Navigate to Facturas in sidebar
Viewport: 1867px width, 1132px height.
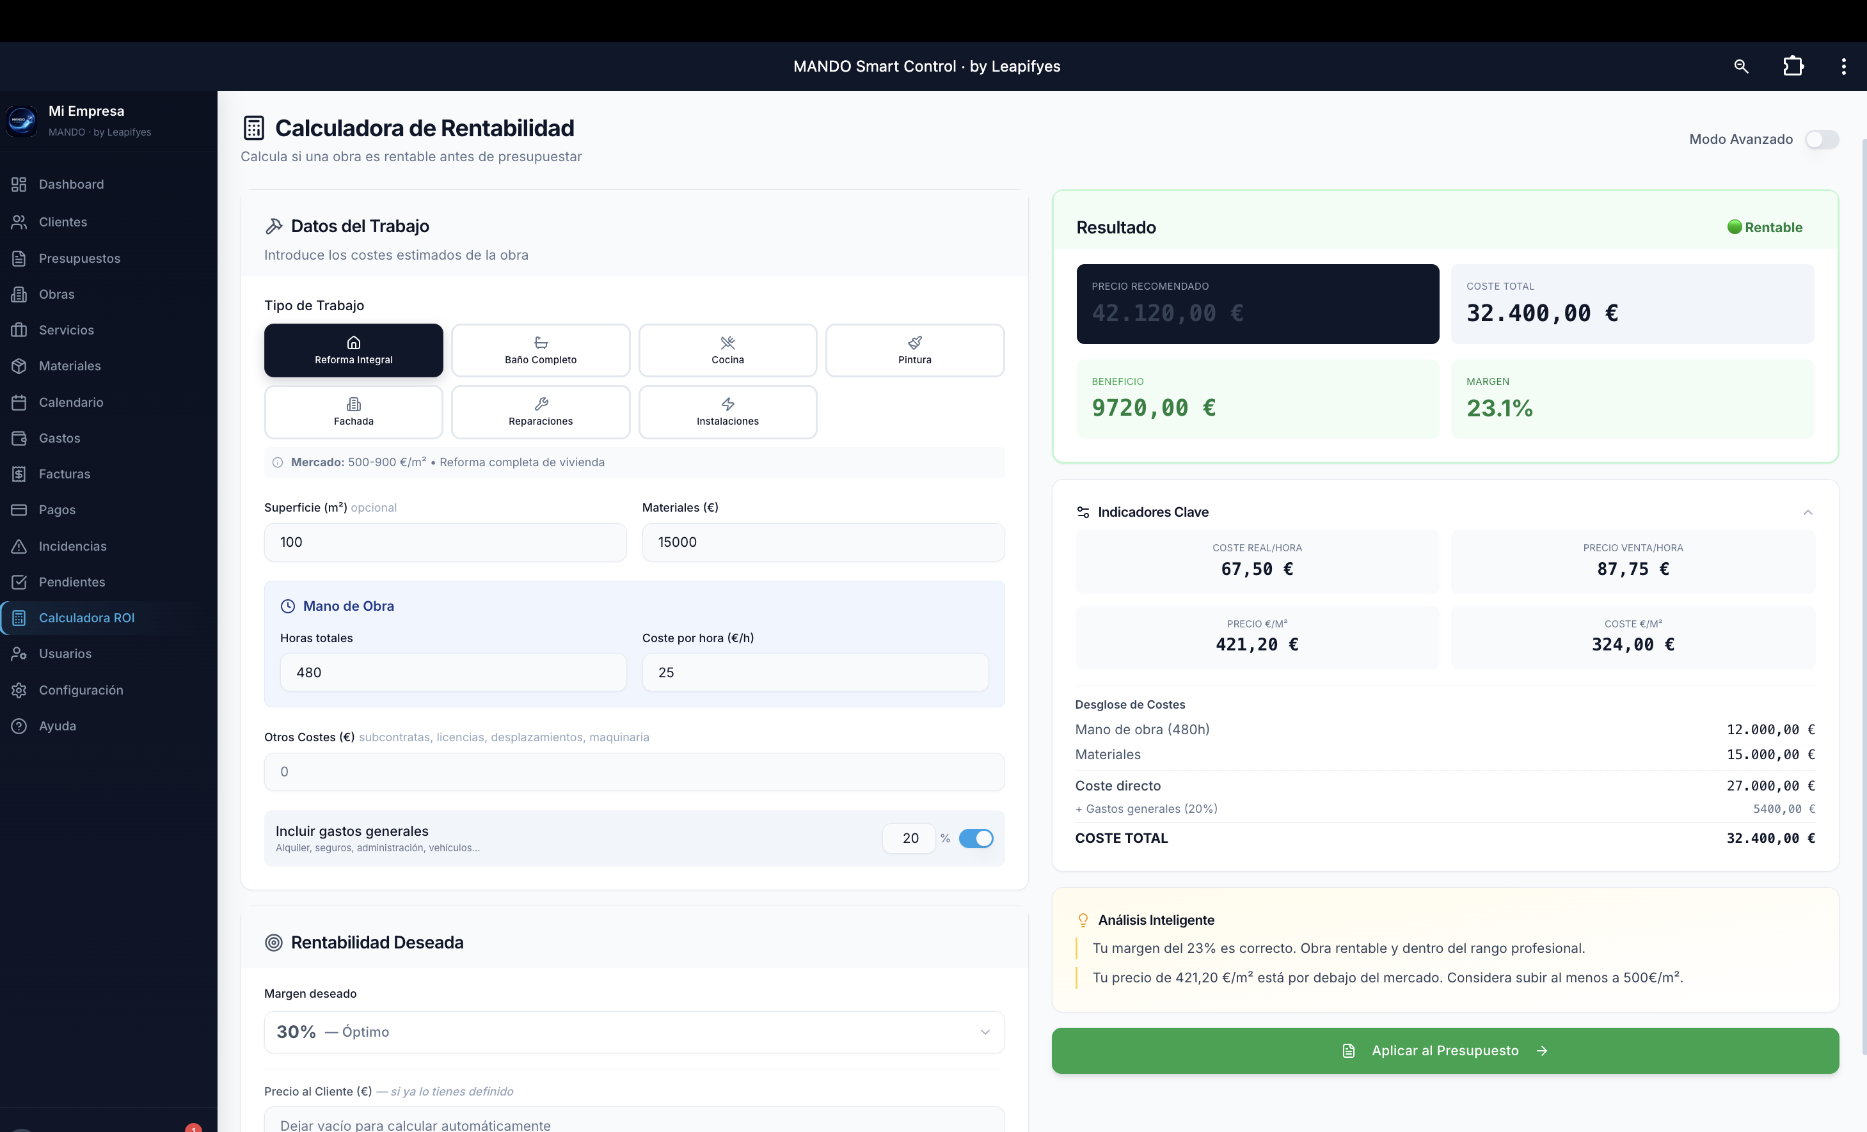(x=108, y=474)
